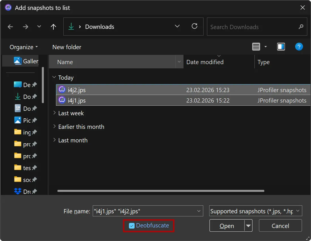
Task: Click the Details view layout icon
Action: click(x=256, y=46)
